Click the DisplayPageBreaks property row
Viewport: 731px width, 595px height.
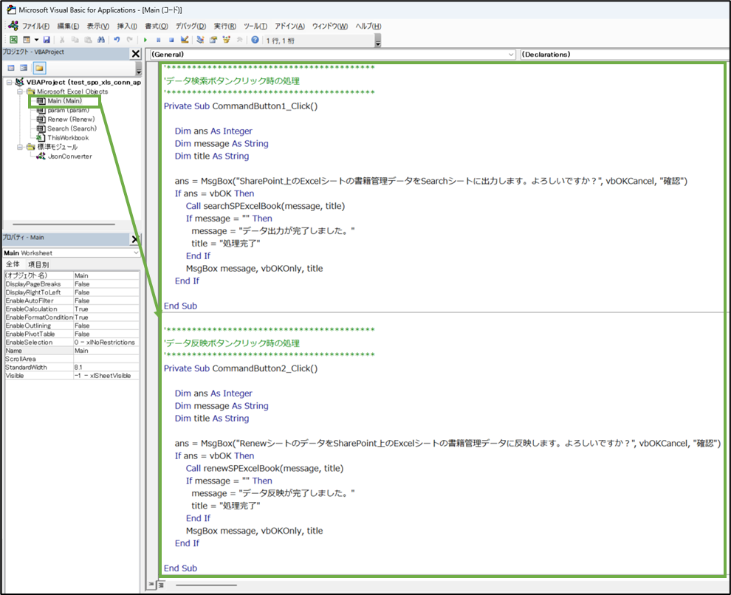72,283
